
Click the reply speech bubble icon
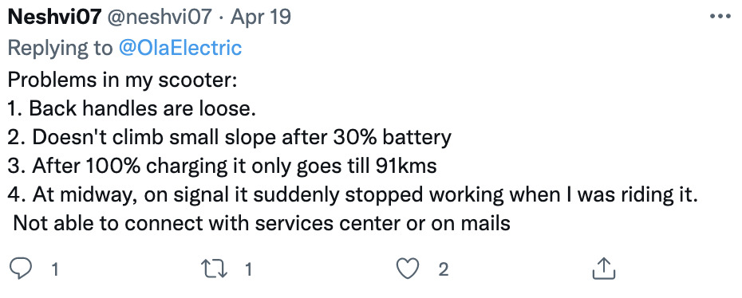tap(22, 269)
